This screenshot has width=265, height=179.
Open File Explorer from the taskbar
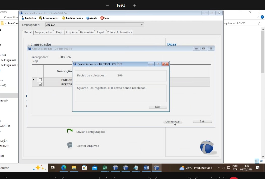pos(74,168)
